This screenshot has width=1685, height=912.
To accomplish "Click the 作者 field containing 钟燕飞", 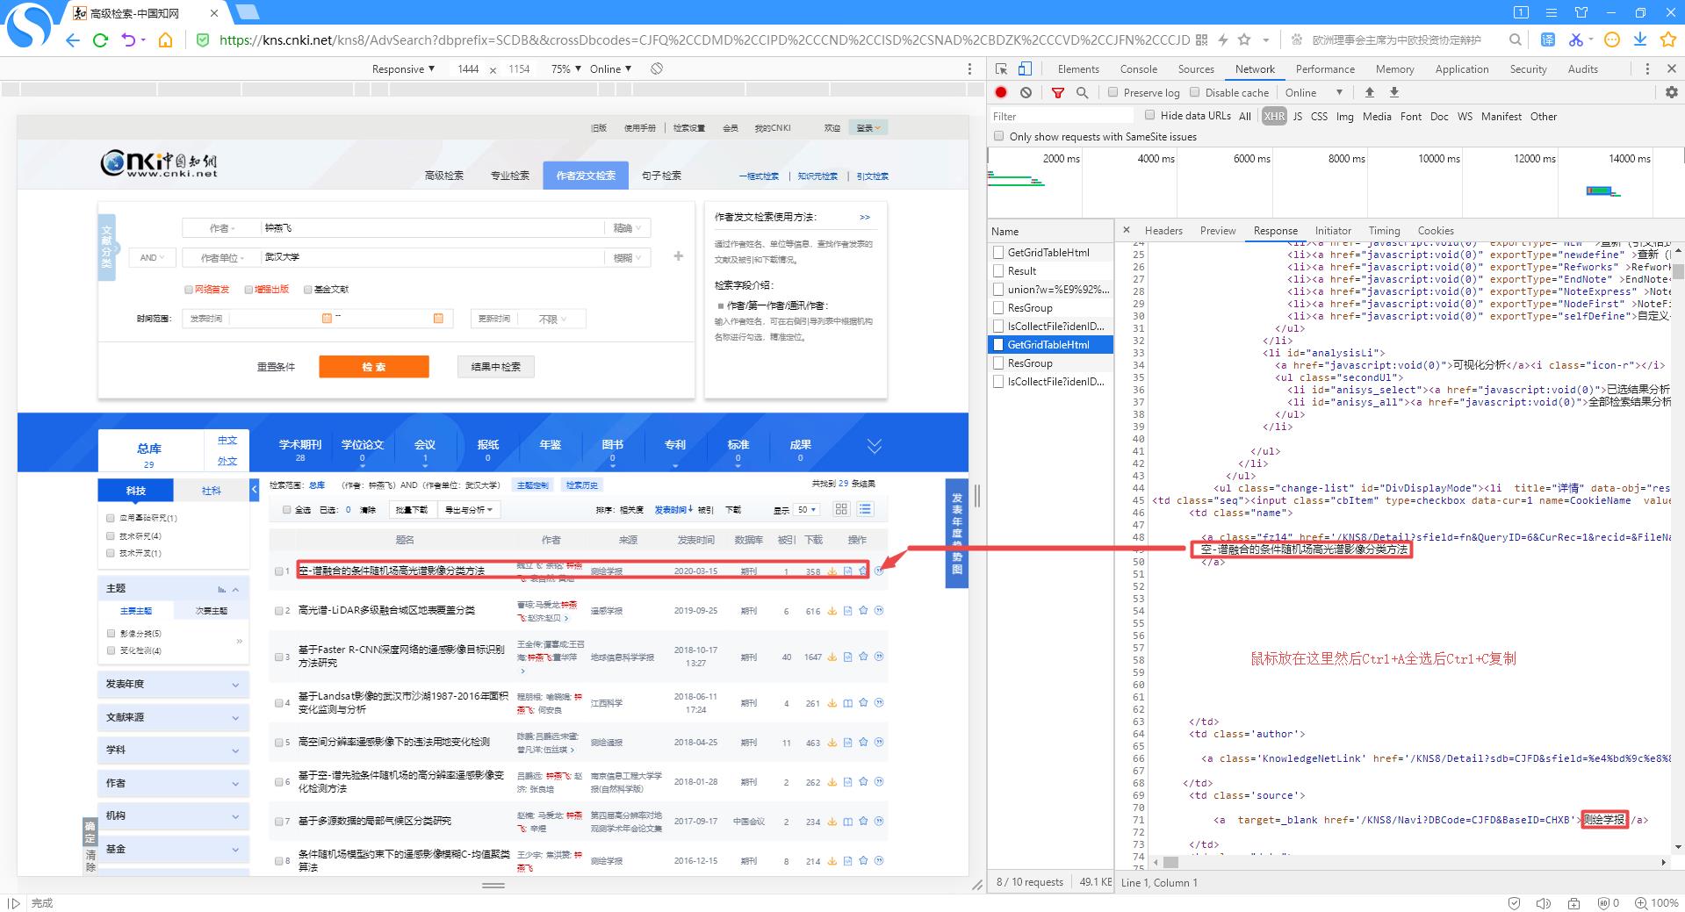I will [x=432, y=228].
